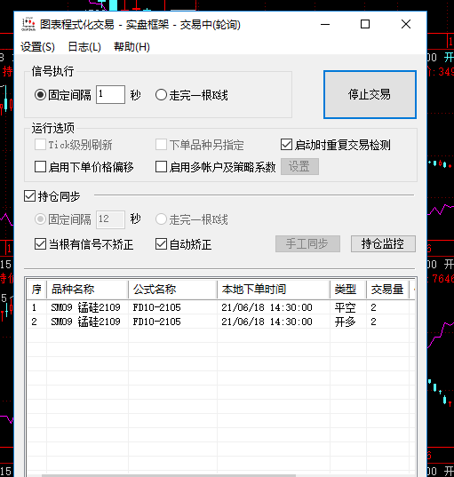454x477 pixels.
Task: Sort by 类型 column header
Action: click(x=348, y=290)
